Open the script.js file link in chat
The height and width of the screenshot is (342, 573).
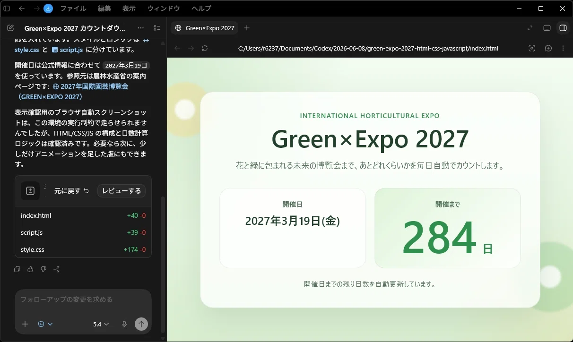tap(67, 50)
